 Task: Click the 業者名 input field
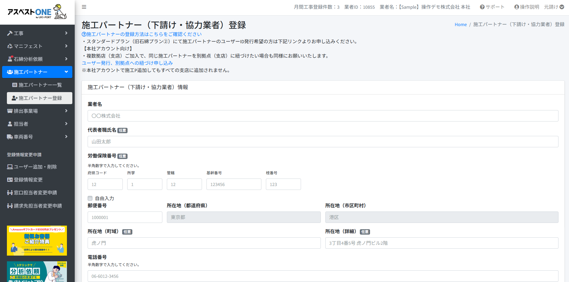click(x=323, y=116)
